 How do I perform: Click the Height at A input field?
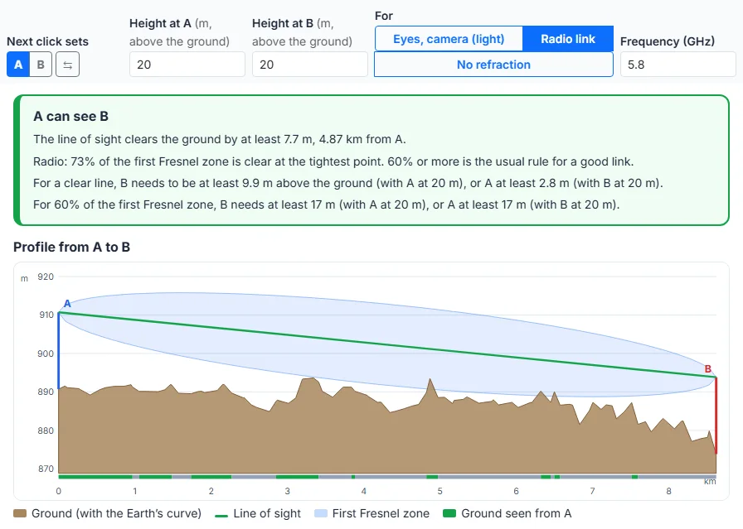click(187, 65)
